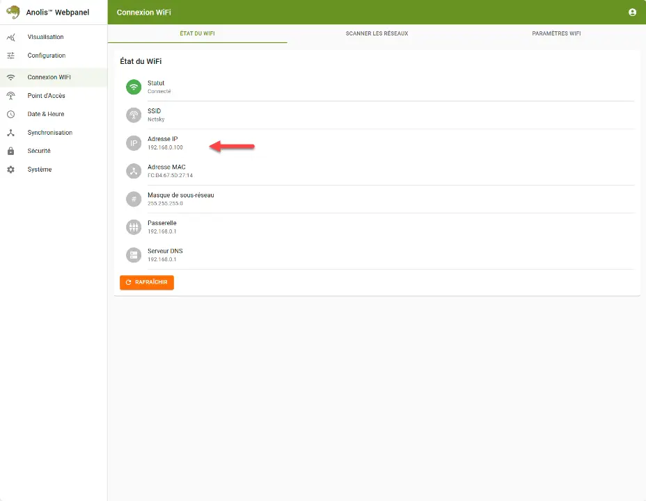Click the subnet mask value 255.255.255.0

[x=165, y=204]
